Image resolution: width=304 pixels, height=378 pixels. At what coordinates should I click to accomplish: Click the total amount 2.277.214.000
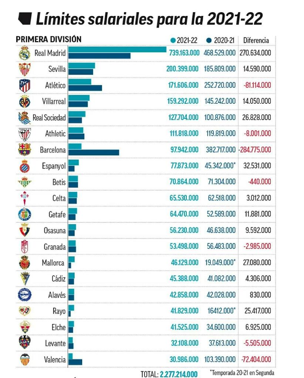pos(179,374)
